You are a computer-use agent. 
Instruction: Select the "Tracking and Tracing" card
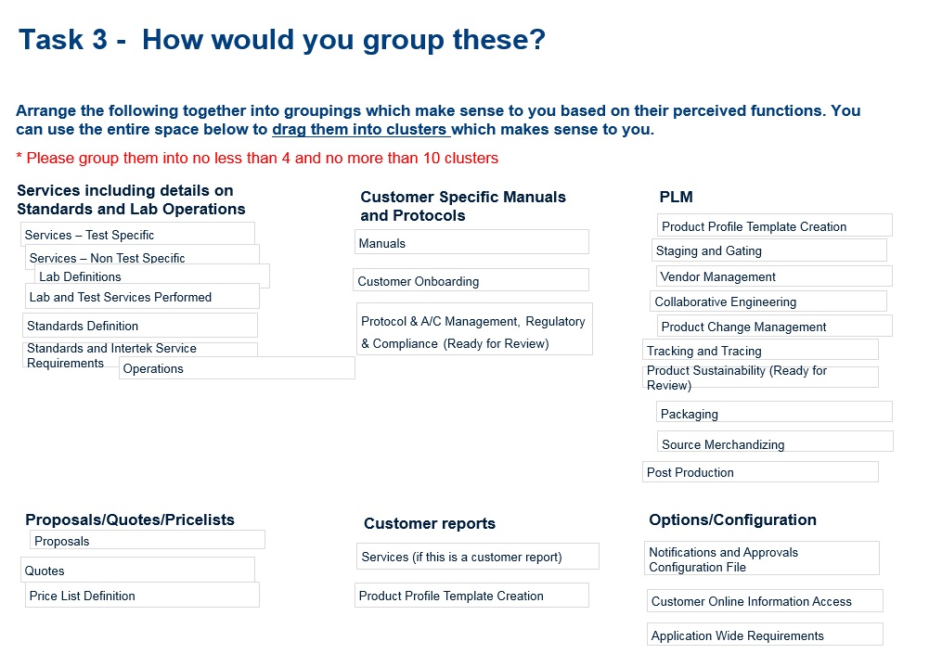[760, 351]
